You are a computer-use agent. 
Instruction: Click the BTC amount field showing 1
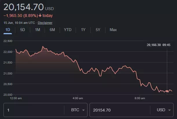(x=33, y=110)
